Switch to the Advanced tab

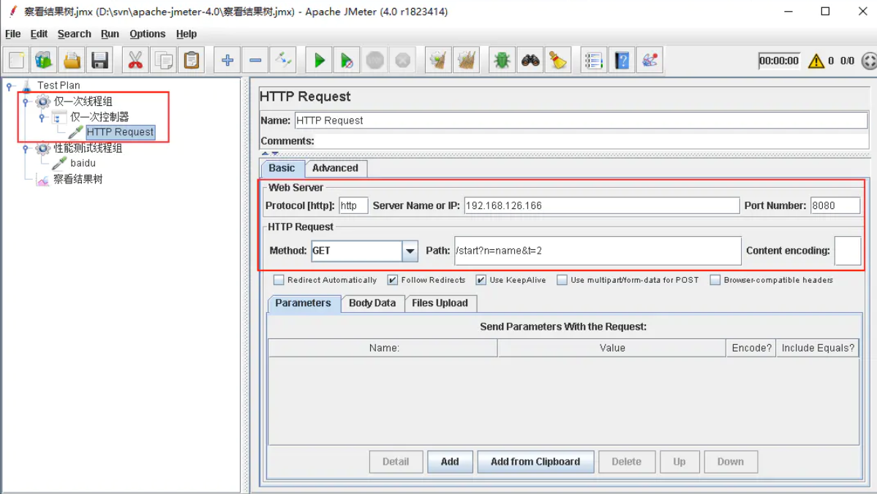[x=335, y=168]
